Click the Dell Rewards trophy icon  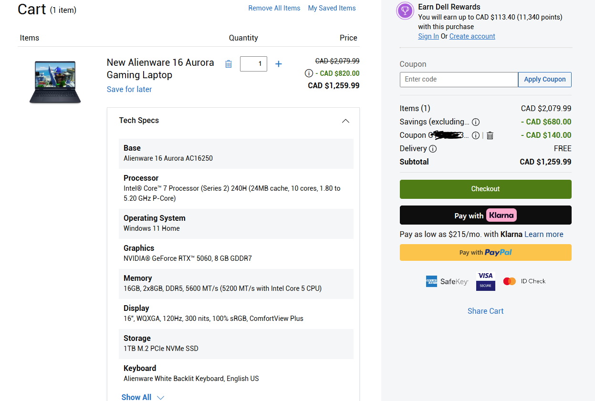click(405, 11)
